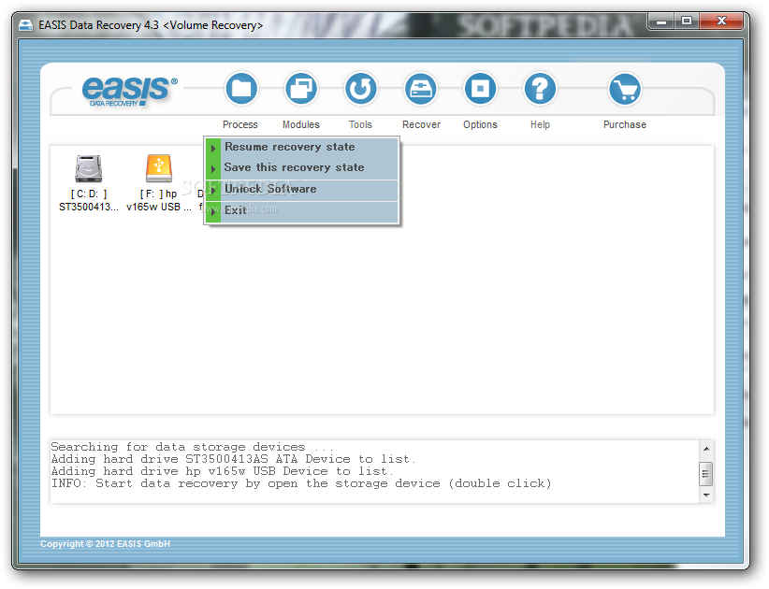The width and height of the screenshot is (769, 589).
Task: Click the Tools label
Action: (x=360, y=124)
